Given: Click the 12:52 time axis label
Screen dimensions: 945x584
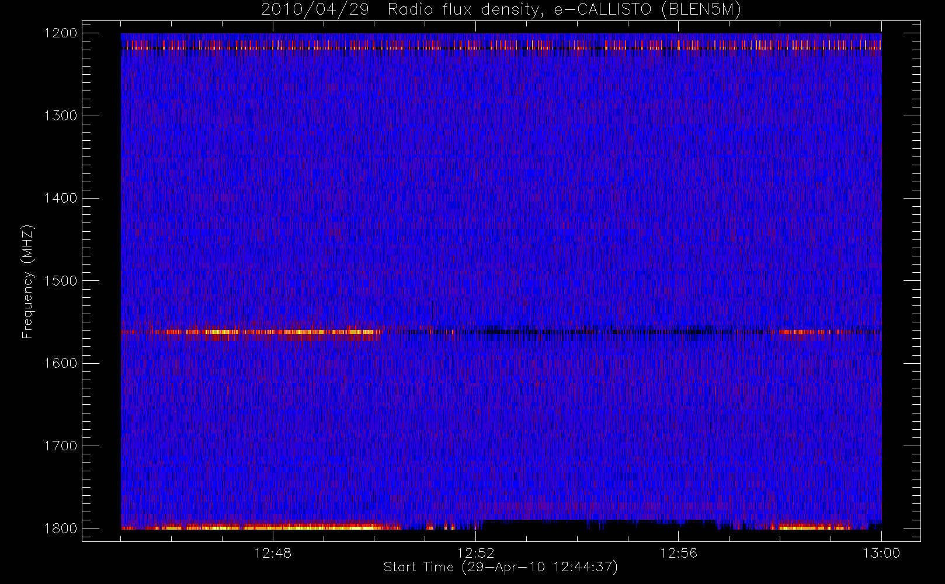Looking at the screenshot, I should click(475, 553).
